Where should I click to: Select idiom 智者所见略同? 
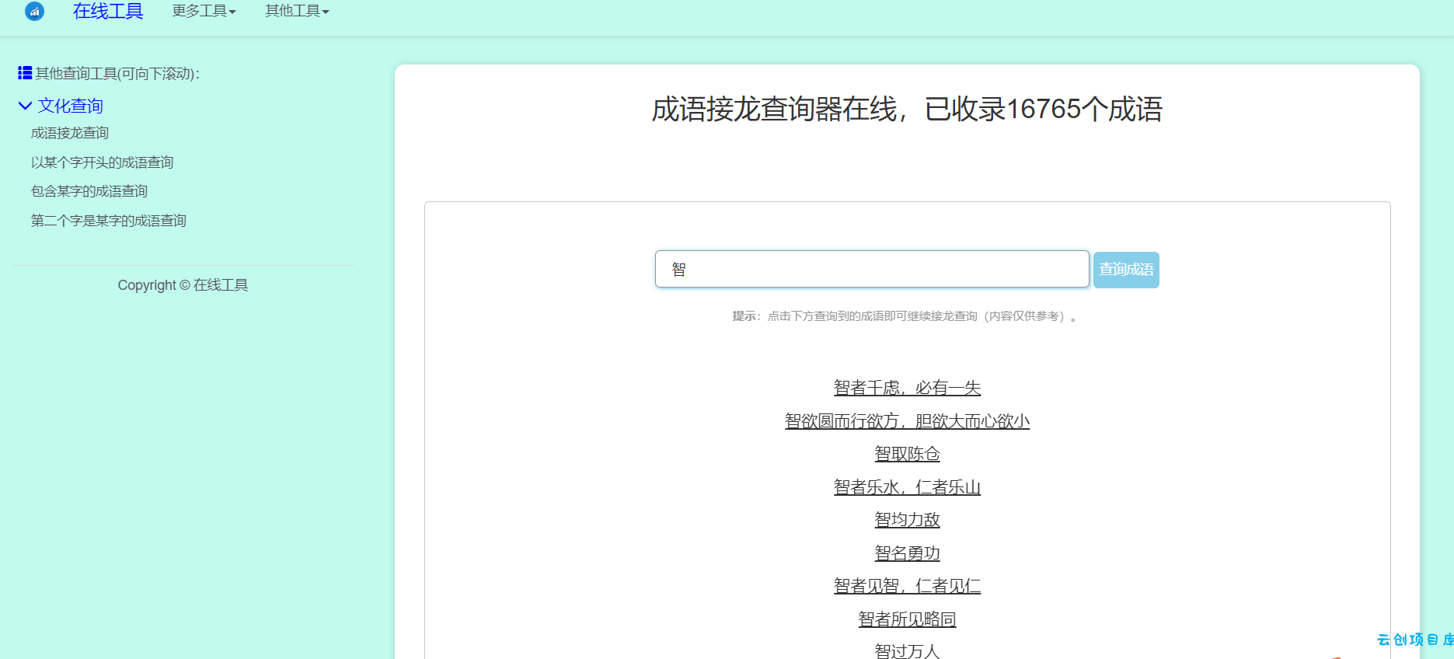pyautogui.click(x=907, y=619)
